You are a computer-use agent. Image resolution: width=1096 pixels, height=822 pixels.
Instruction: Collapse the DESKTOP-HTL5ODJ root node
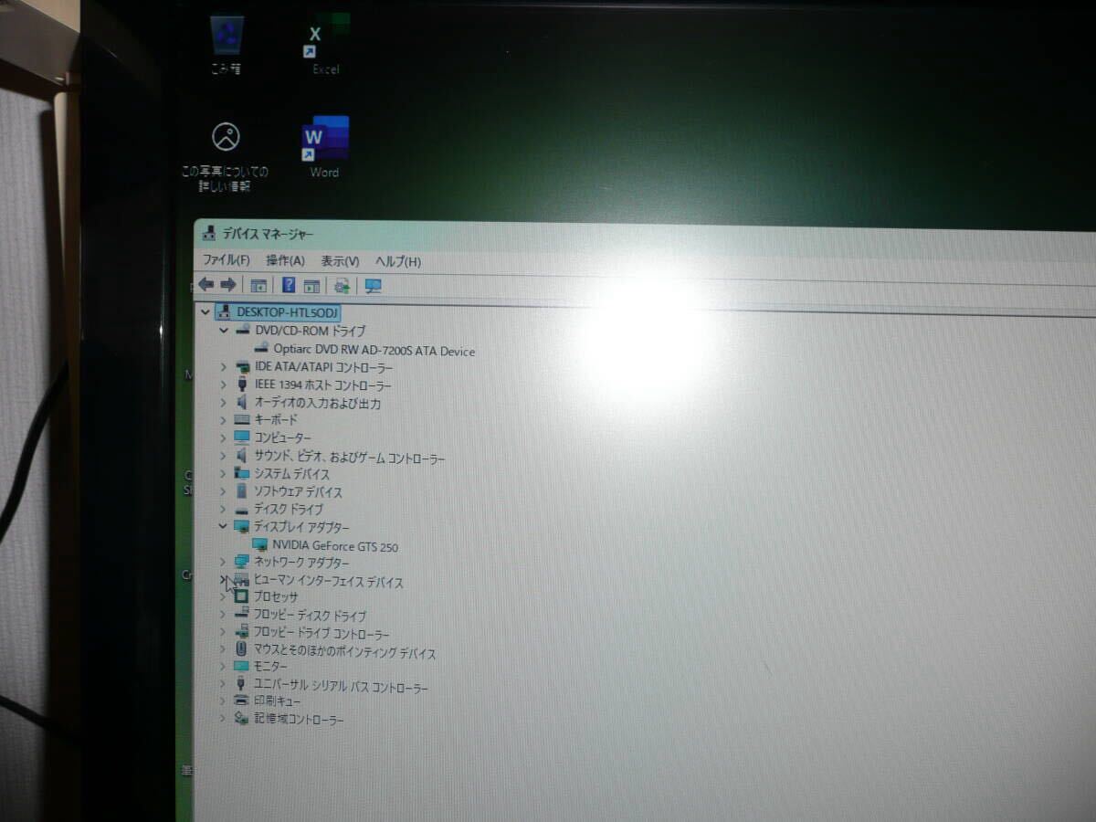coord(205,311)
